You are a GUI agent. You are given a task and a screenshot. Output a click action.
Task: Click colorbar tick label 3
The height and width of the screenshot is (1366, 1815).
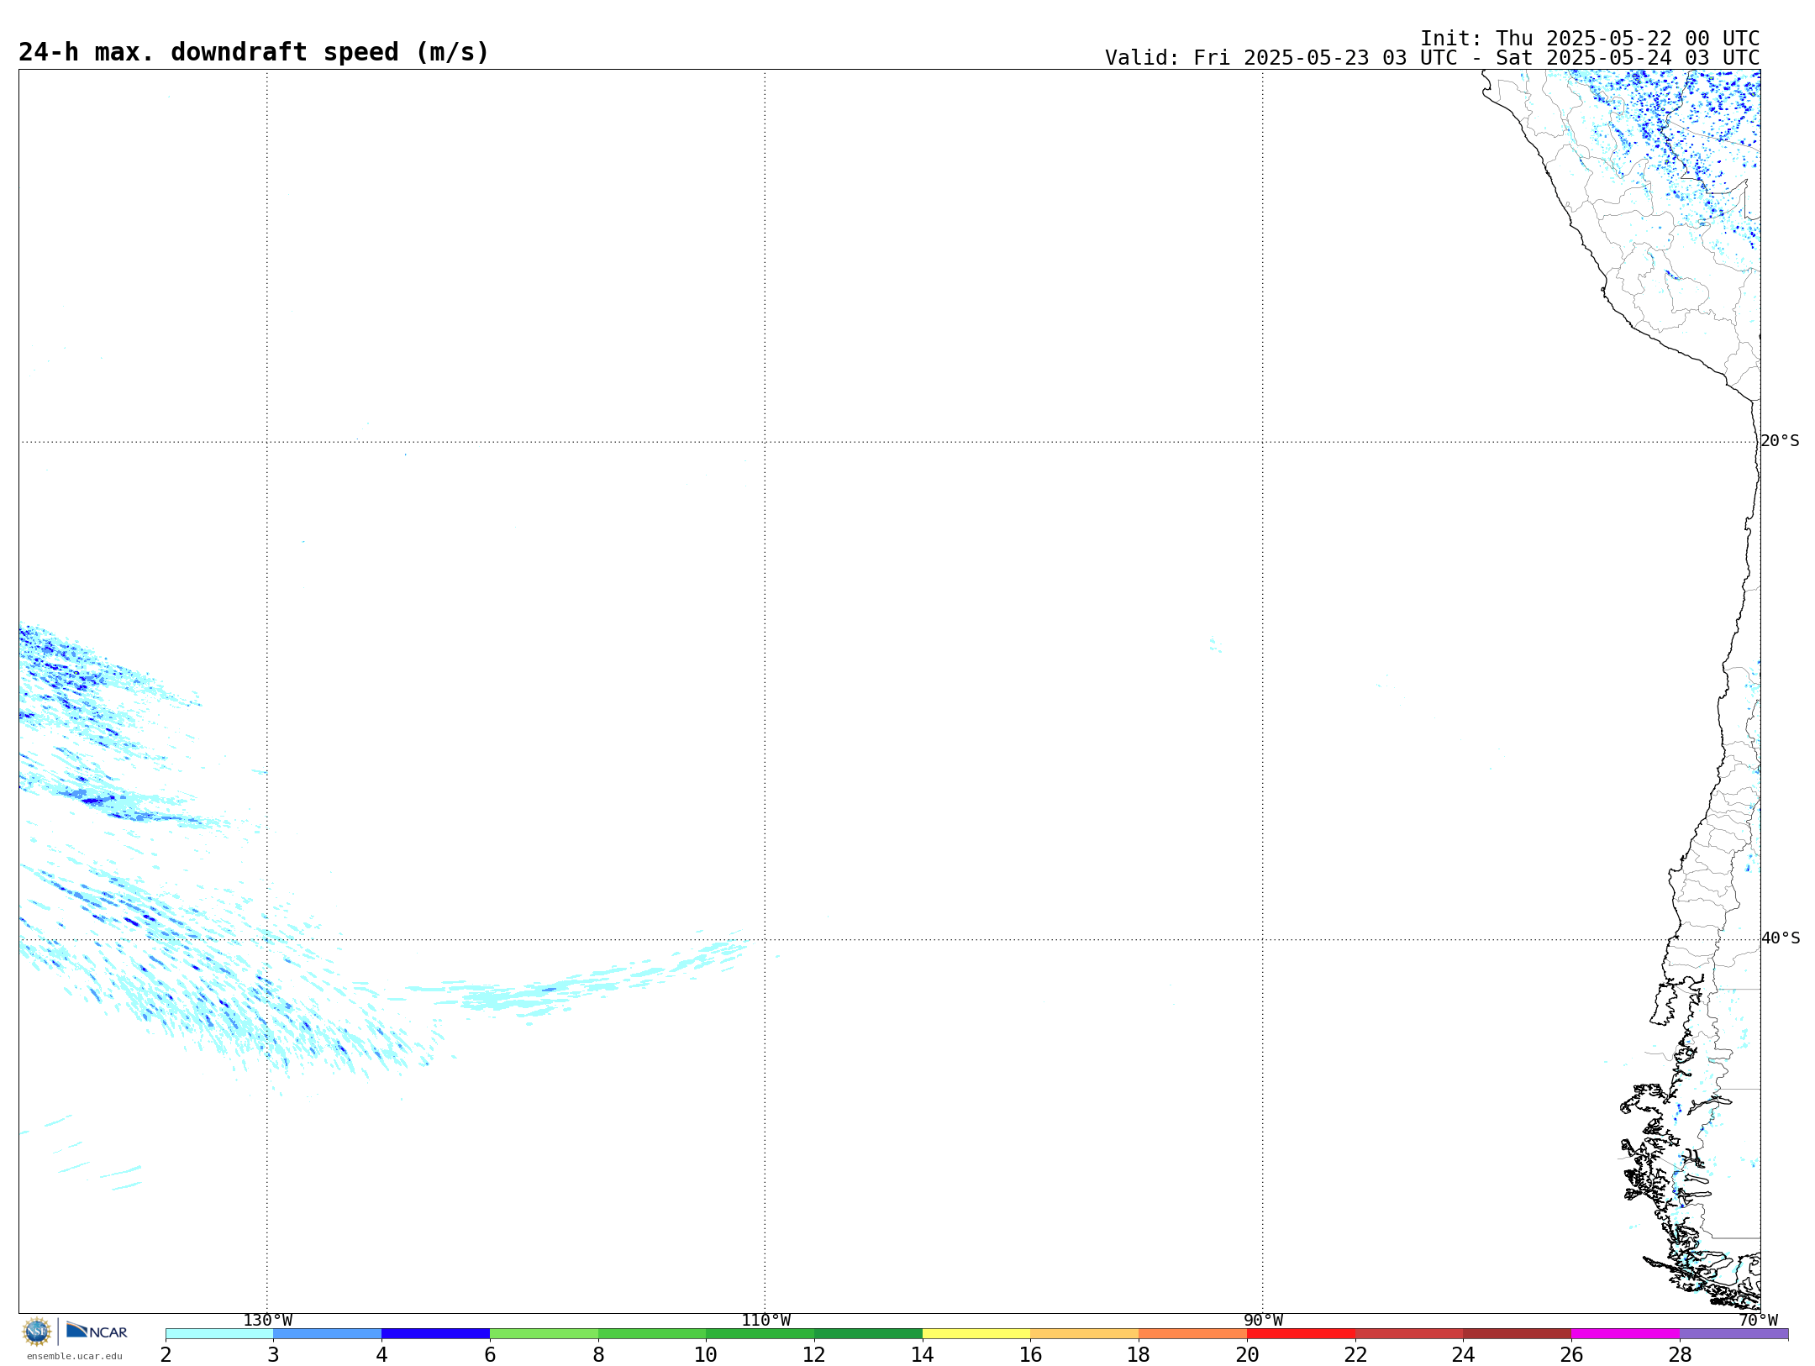[273, 1355]
